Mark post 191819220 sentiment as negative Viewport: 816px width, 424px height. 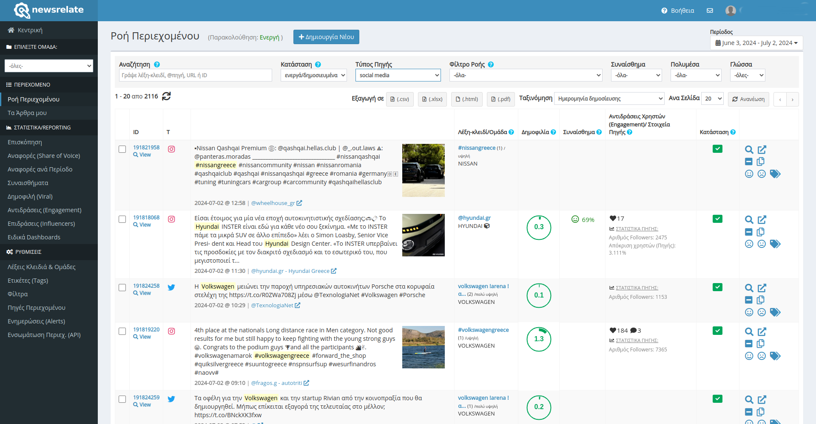click(x=762, y=356)
